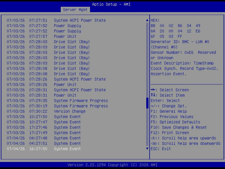Select the 04:27:51 System Event entry
225x169 pixels.
pyautogui.click(x=44, y=143)
